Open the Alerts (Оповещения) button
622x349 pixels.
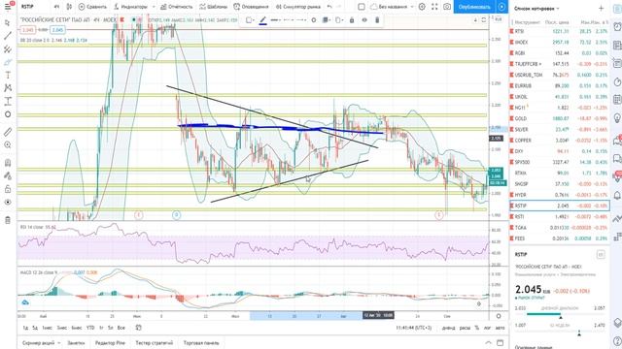coord(251,7)
